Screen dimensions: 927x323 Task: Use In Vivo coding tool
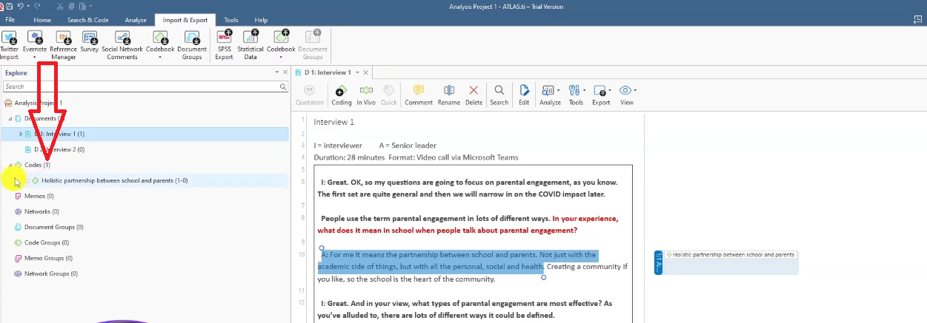pyautogui.click(x=365, y=94)
